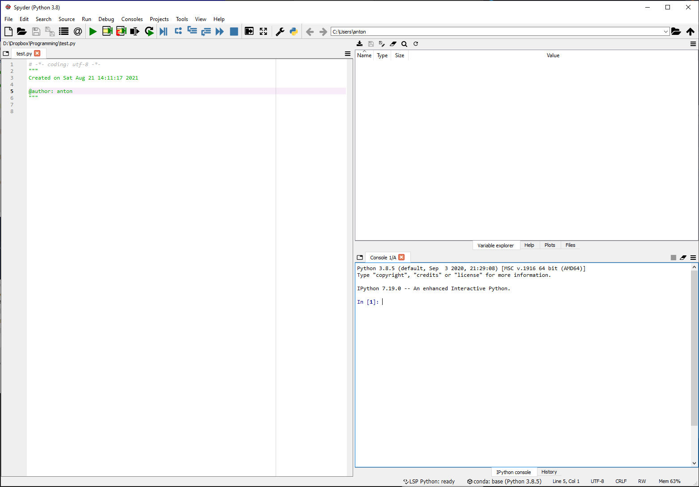Viewport: 699px width, 487px height.
Task: Create a new file with toolbar icon
Action: click(x=9, y=31)
